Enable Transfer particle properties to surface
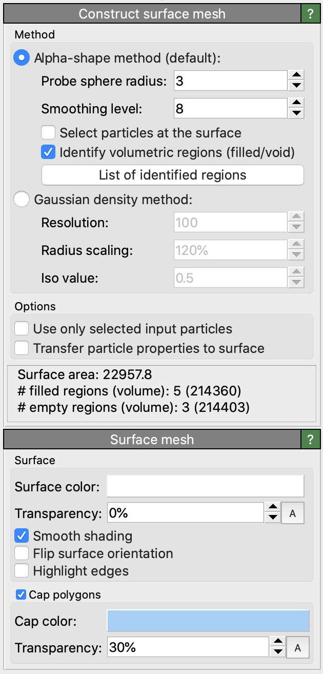The image size is (323, 674). coord(22,348)
